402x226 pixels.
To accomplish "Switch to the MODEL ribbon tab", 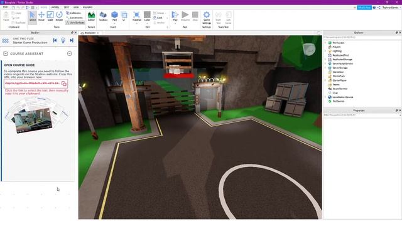I will pyautogui.click(x=55, y=8).
